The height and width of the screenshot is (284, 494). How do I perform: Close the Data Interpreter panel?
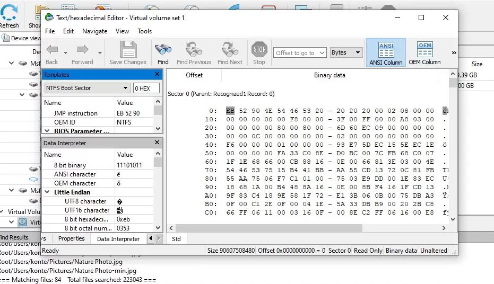pos(157,143)
